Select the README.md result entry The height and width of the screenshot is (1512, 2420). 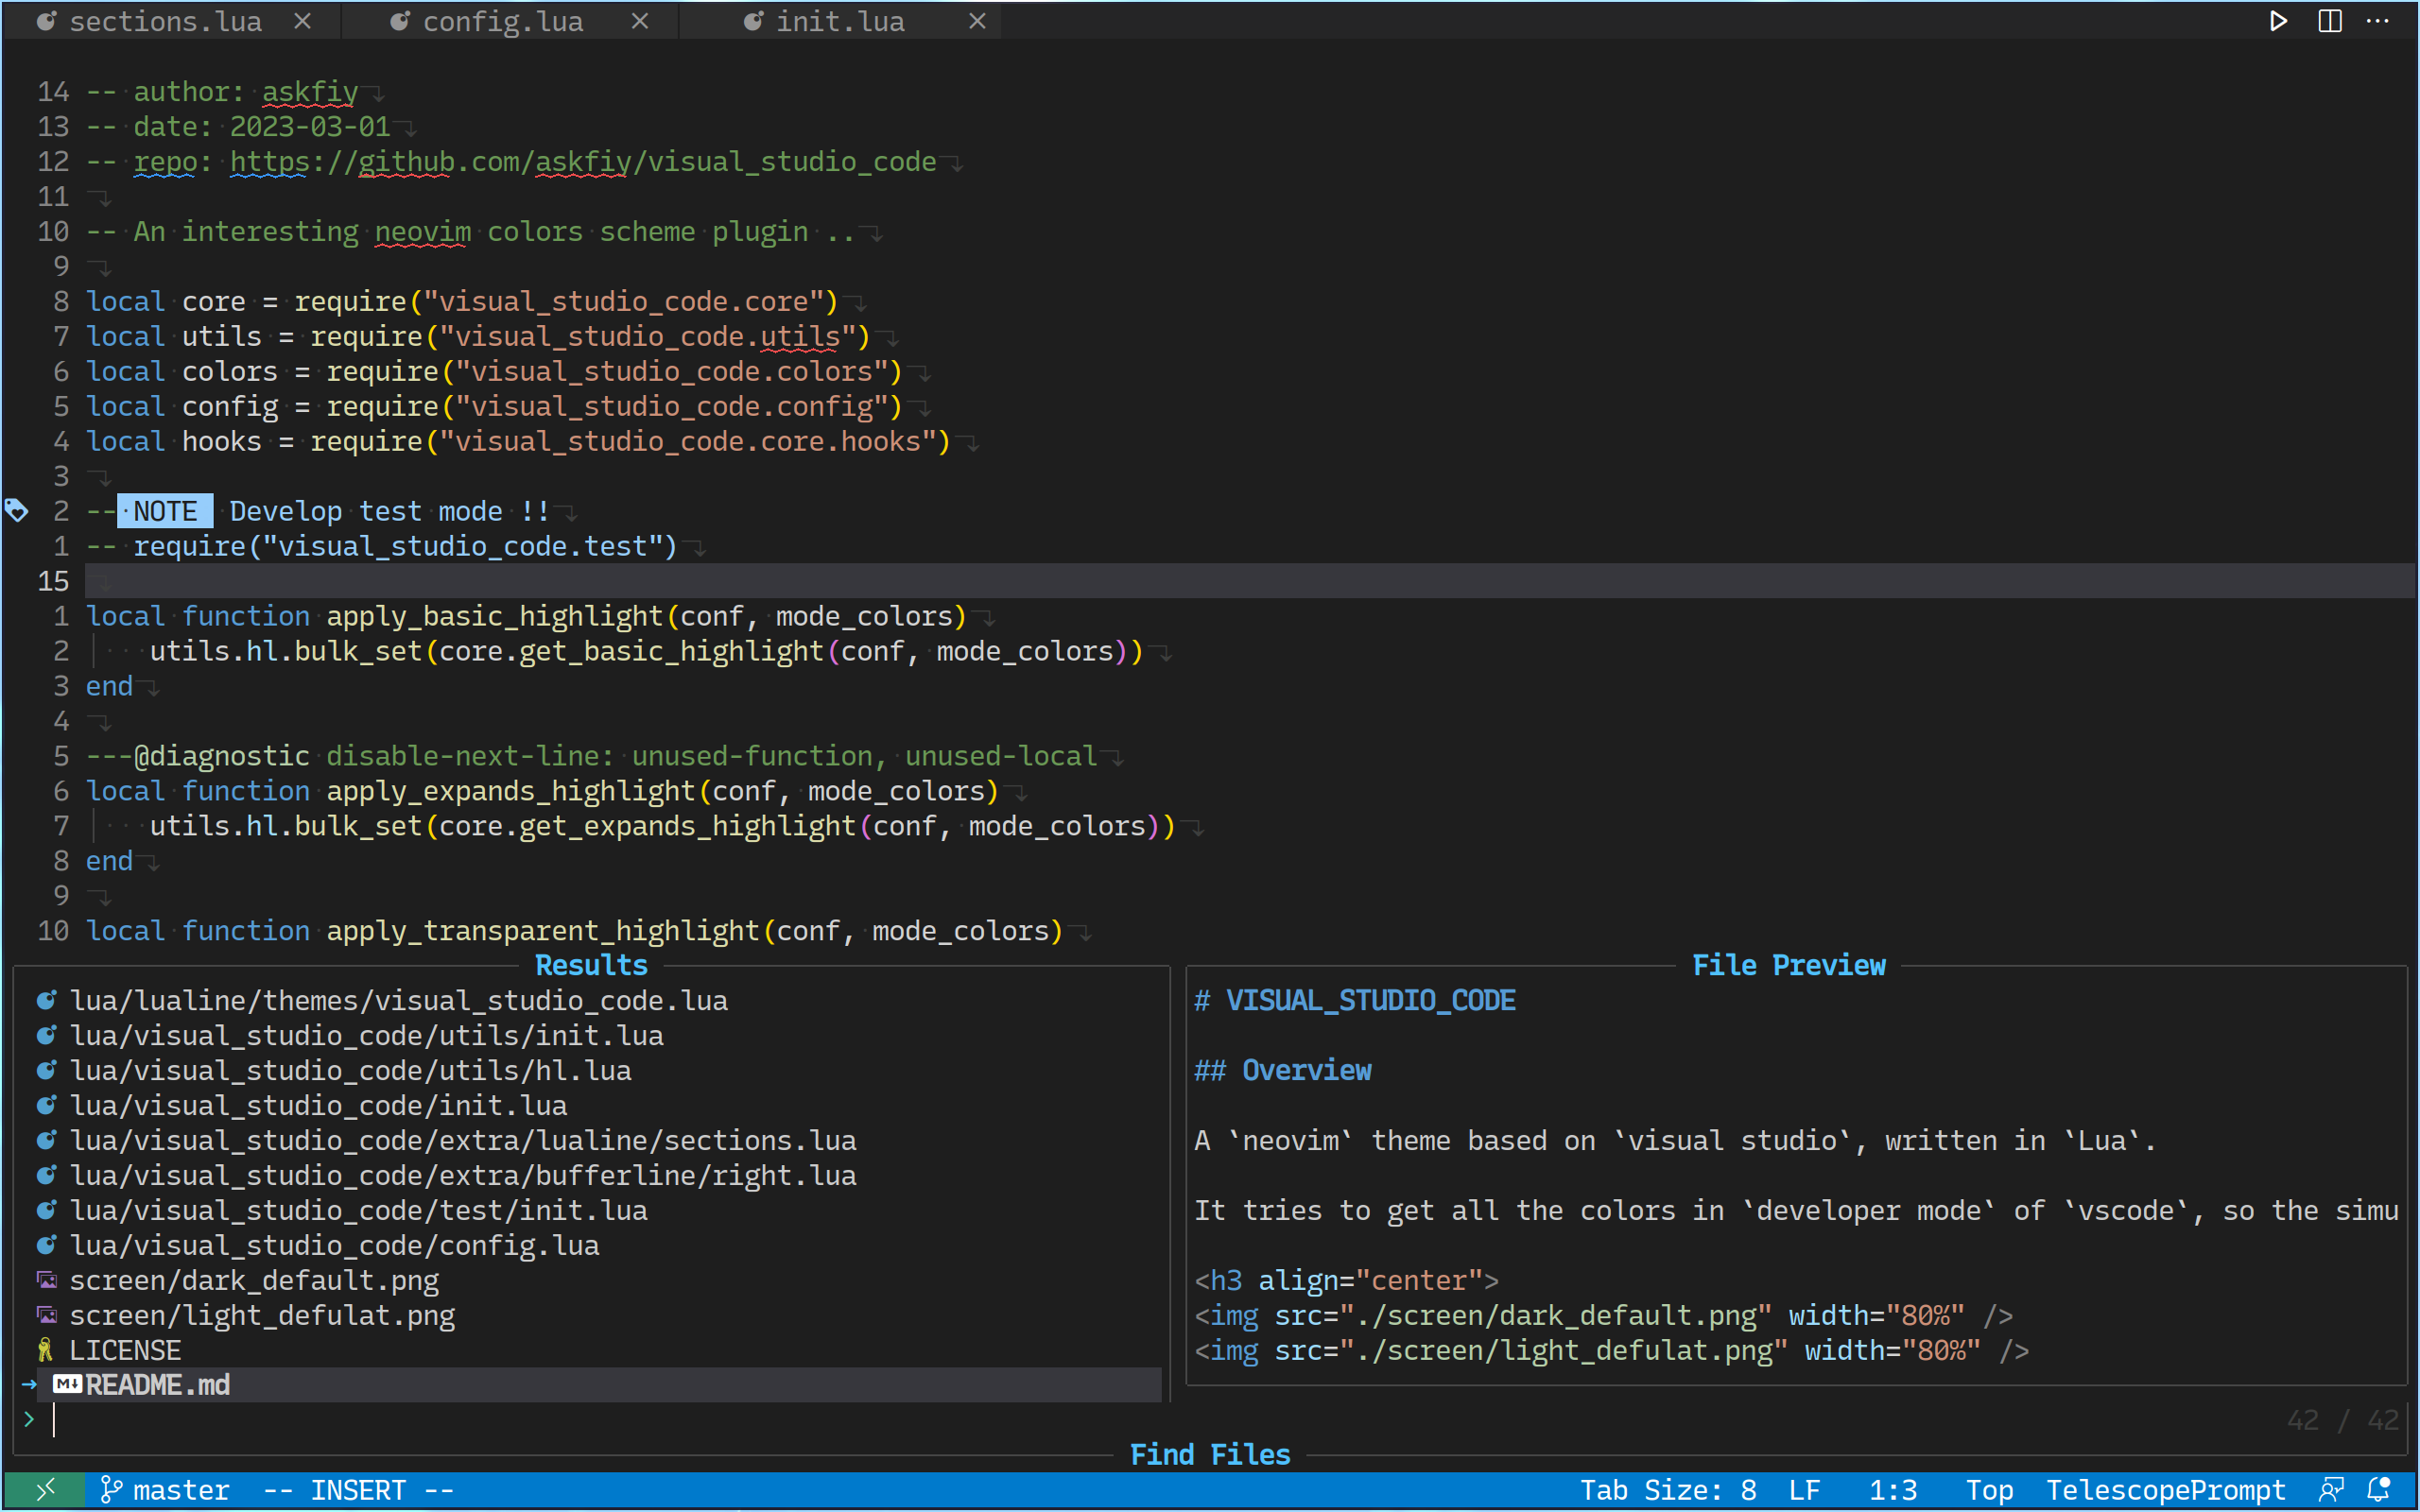click(158, 1385)
